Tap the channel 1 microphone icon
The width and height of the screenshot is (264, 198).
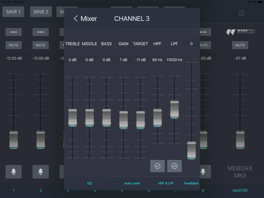pyautogui.click(x=14, y=172)
